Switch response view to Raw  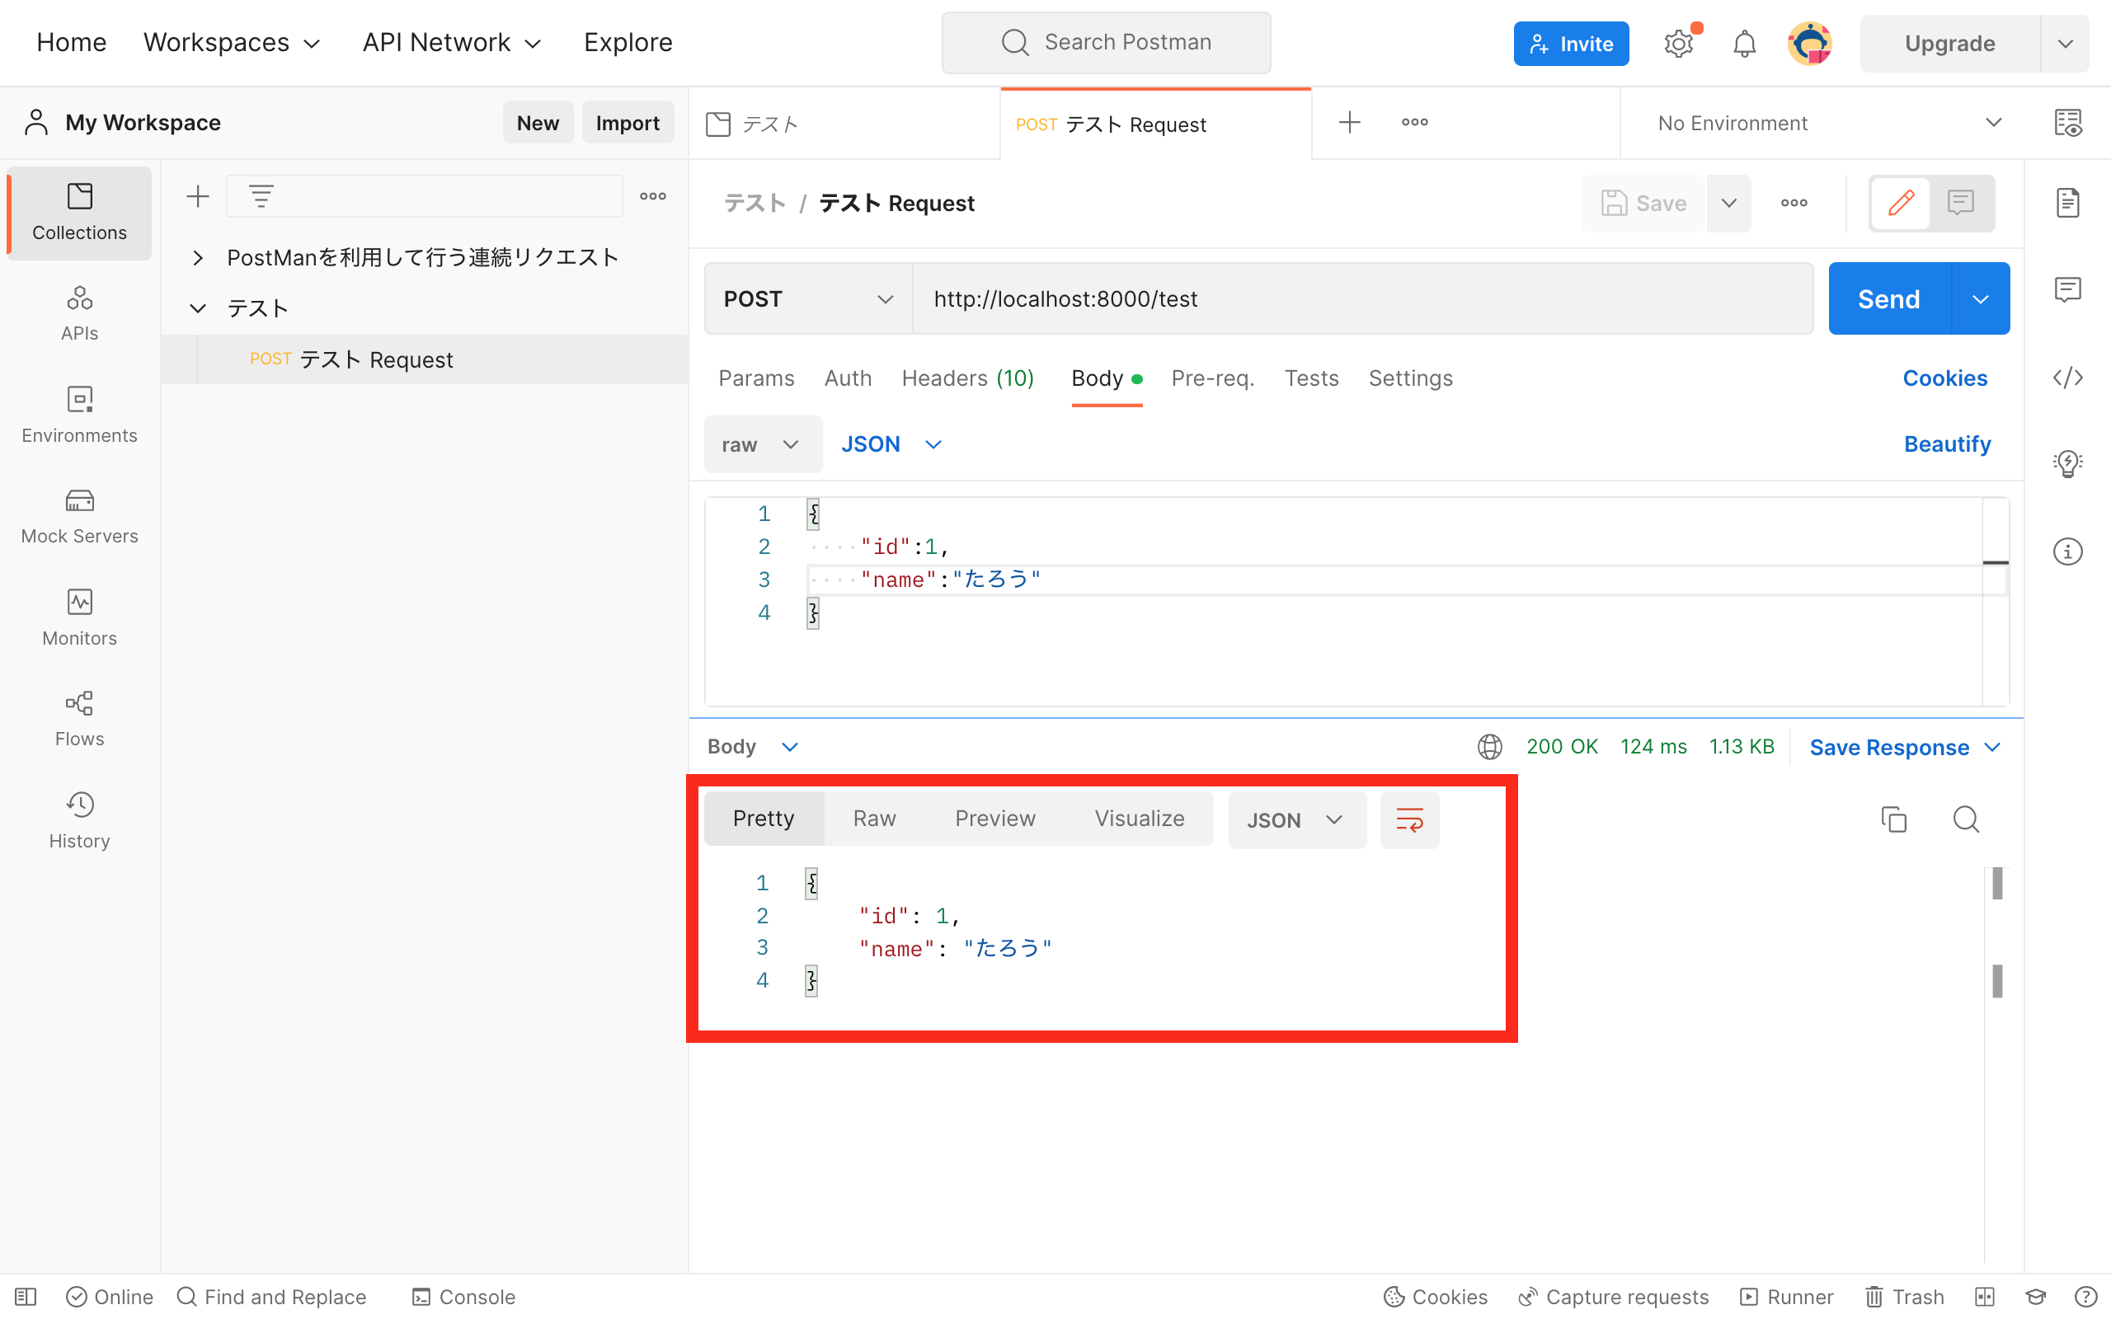pyautogui.click(x=873, y=819)
